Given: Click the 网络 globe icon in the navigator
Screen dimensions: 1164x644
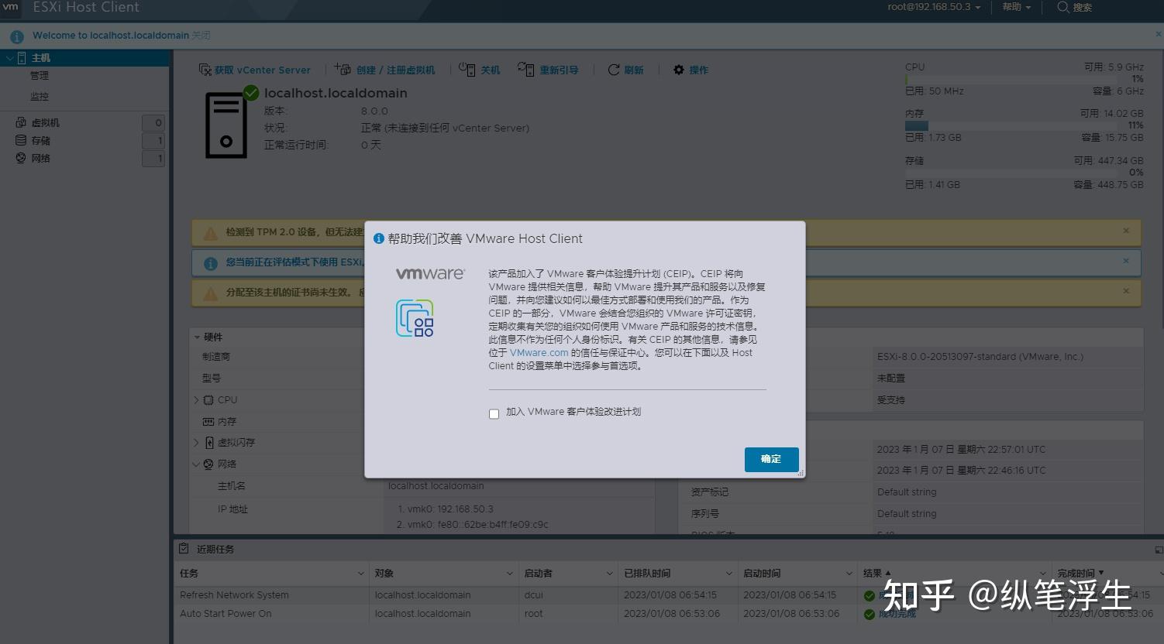Looking at the screenshot, I should pyautogui.click(x=21, y=158).
